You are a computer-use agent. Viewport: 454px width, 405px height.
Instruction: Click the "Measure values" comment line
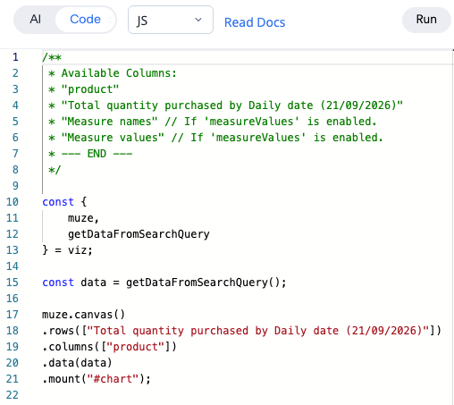click(x=215, y=138)
